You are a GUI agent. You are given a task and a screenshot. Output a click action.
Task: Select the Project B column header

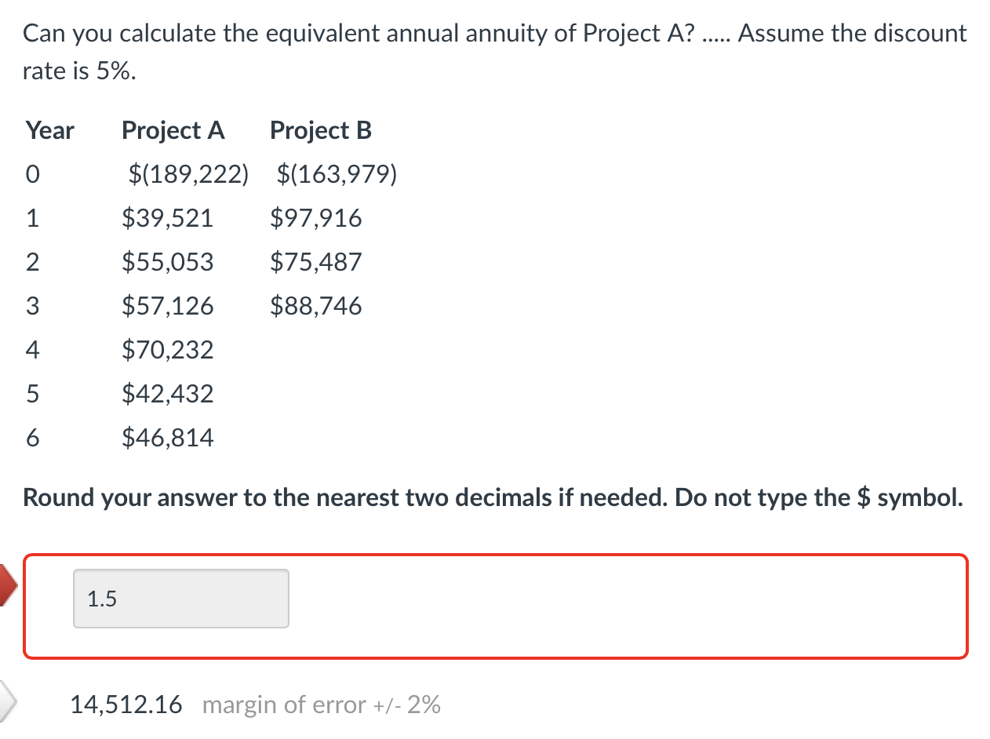320,130
